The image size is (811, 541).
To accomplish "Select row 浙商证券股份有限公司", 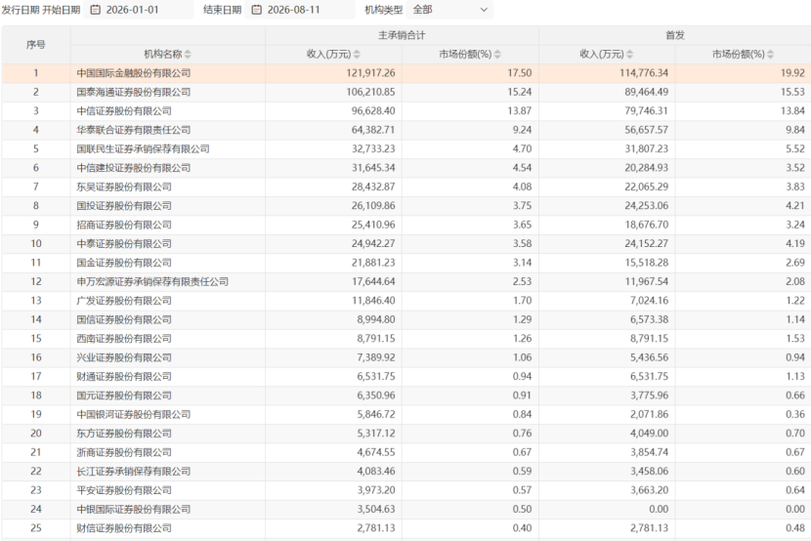I will [x=405, y=452].
